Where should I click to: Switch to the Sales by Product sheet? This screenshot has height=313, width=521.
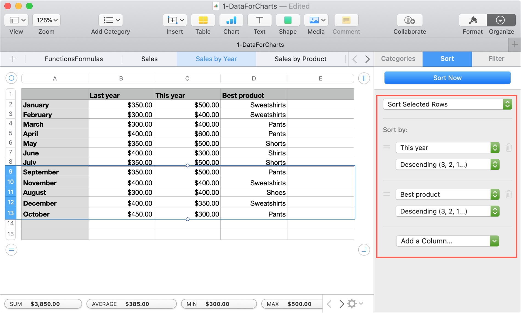pyautogui.click(x=301, y=59)
